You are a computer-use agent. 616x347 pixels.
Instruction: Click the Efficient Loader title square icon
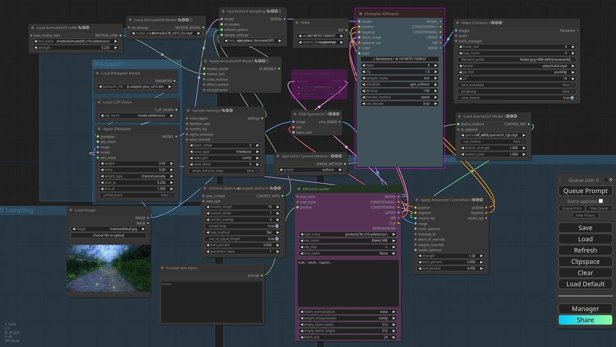click(x=299, y=189)
